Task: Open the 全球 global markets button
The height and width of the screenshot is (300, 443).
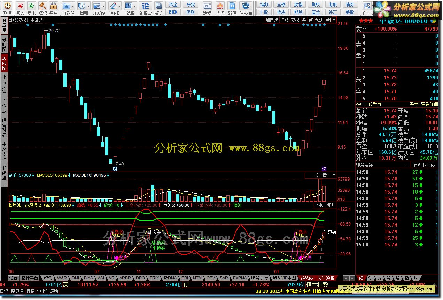Action: 281,5
